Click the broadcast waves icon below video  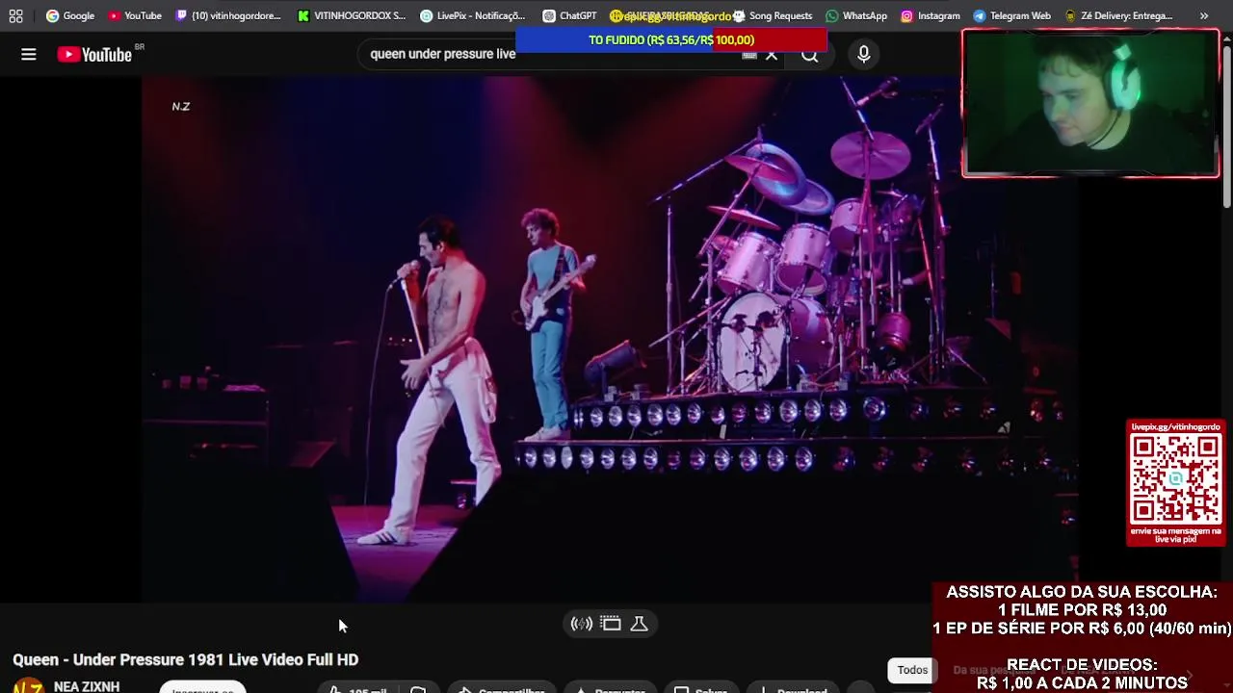tap(582, 624)
